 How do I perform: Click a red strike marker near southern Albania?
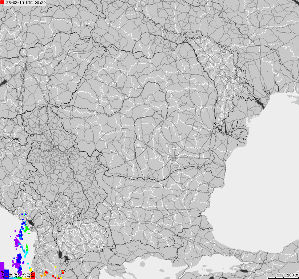click(x=46, y=272)
